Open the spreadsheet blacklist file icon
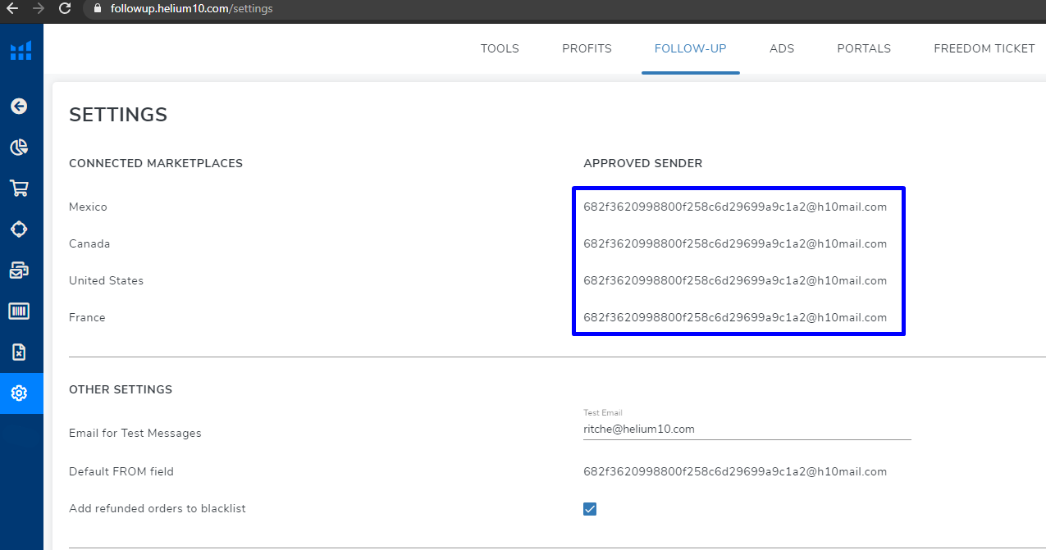1046x550 pixels. click(19, 352)
